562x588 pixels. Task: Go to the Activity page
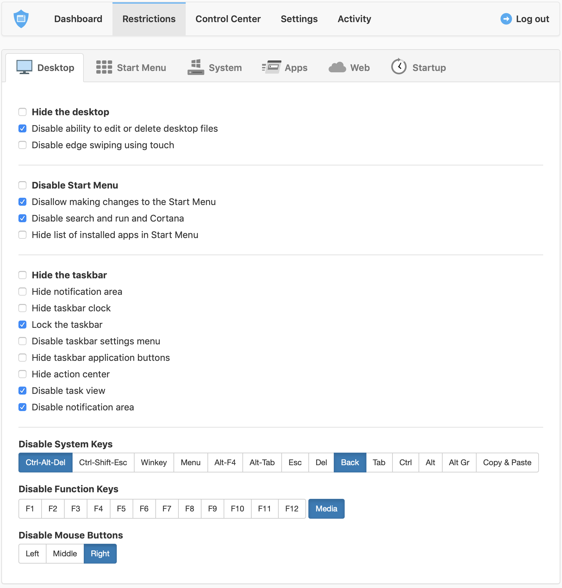(x=355, y=19)
